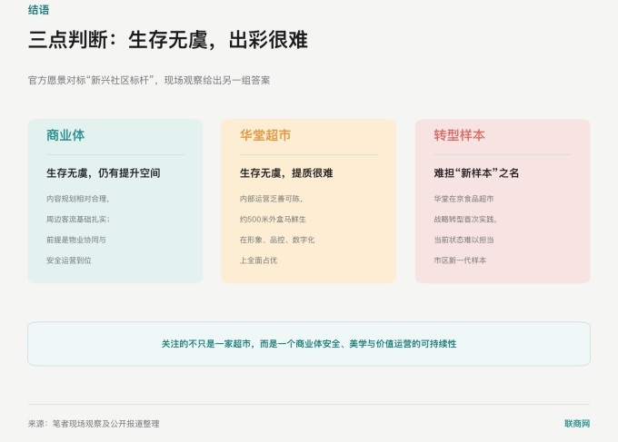The height and width of the screenshot is (442, 618).
Task: Click the 商业体 card heading
Action: (x=65, y=135)
